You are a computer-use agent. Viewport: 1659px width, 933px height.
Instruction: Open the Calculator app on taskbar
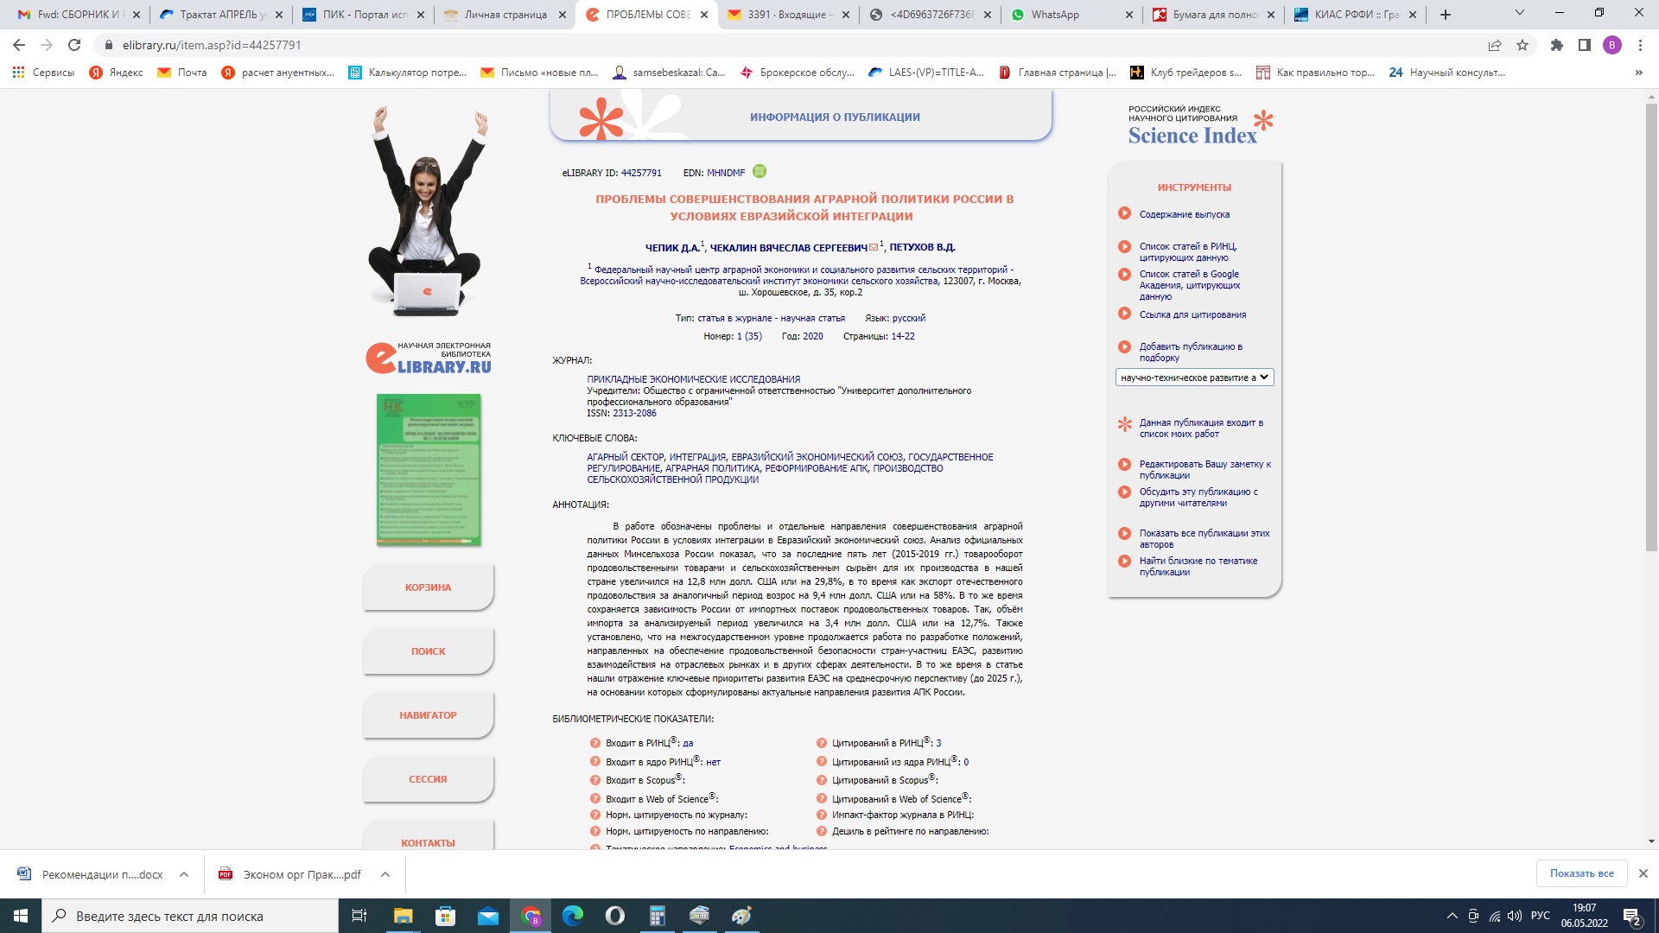[x=658, y=916]
